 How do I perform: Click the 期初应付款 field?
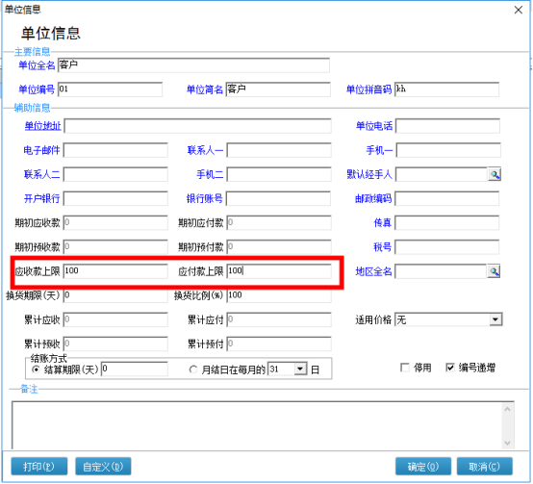(279, 223)
